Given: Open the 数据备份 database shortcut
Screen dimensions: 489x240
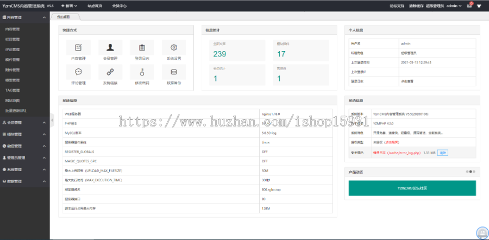Looking at the screenshot, I should click(173, 72).
